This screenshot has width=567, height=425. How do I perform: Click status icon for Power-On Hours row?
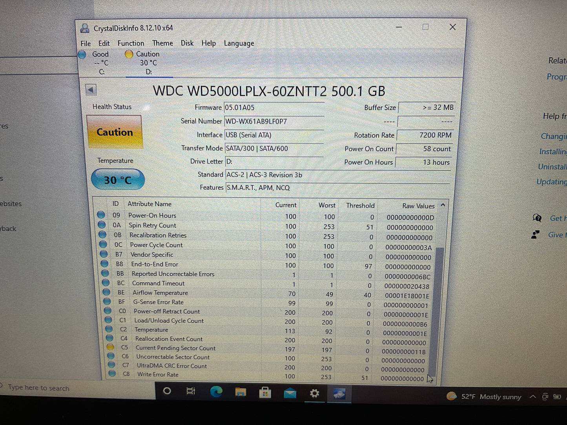(101, 215)
